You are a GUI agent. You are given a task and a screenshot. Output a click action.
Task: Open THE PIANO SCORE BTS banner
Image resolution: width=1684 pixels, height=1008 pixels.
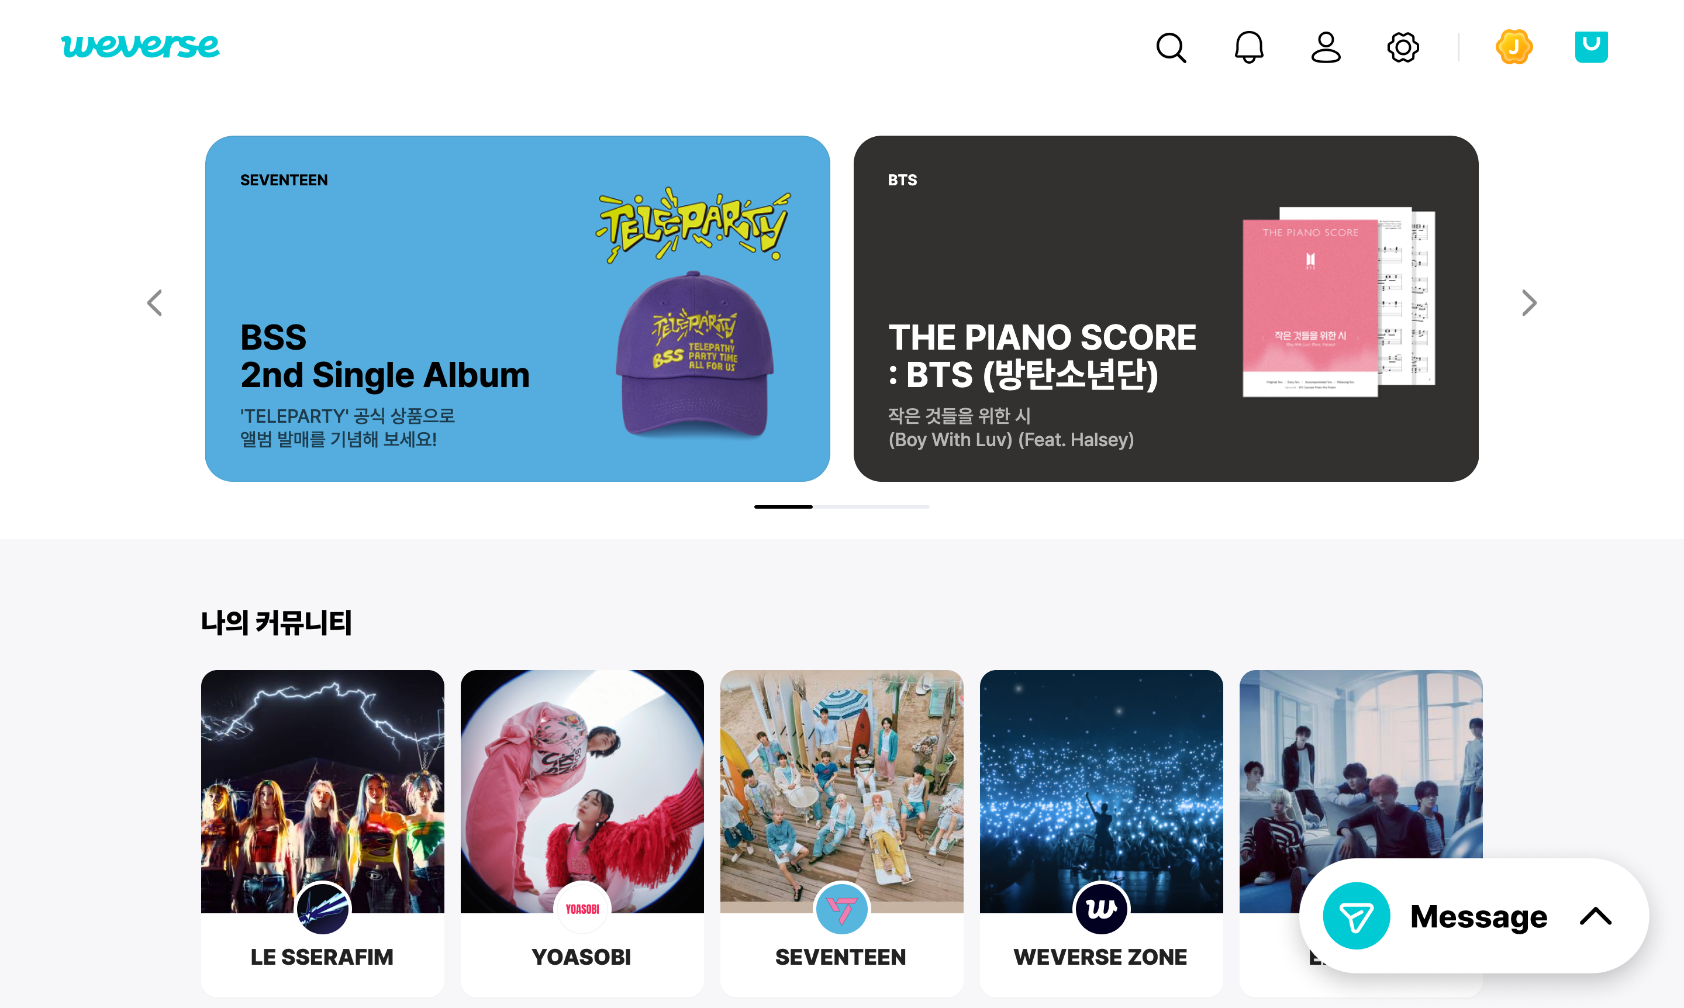pos(1166,308)
